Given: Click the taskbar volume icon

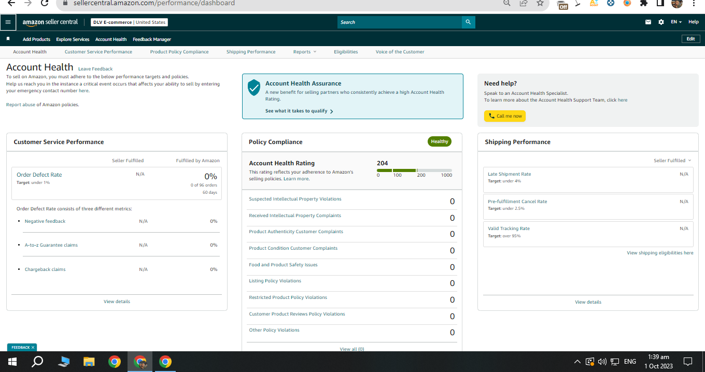Looking at the screenshot, I should (x=602, y=362).
